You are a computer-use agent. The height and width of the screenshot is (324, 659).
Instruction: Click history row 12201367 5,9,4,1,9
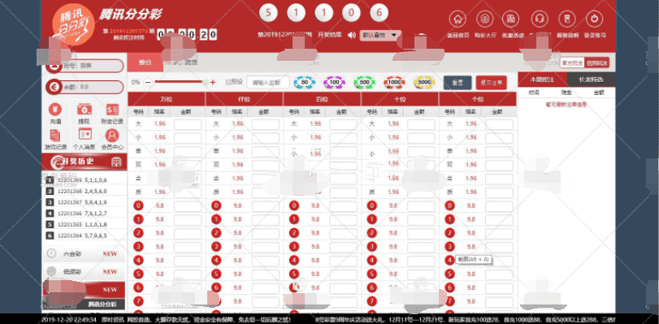[84, 202]
